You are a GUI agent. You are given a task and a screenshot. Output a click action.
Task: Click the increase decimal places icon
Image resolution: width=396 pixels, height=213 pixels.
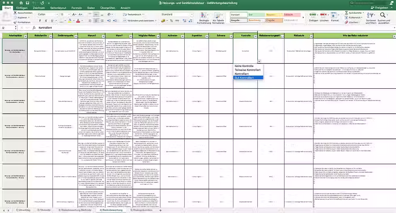coord(184,21)
